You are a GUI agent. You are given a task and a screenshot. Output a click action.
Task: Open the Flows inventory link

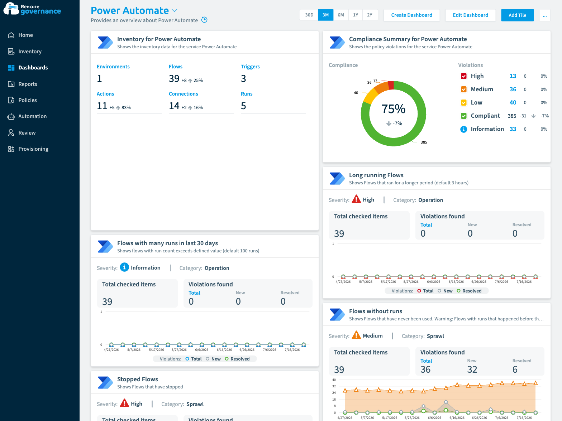pyautogui.click(x=176, y=67)
